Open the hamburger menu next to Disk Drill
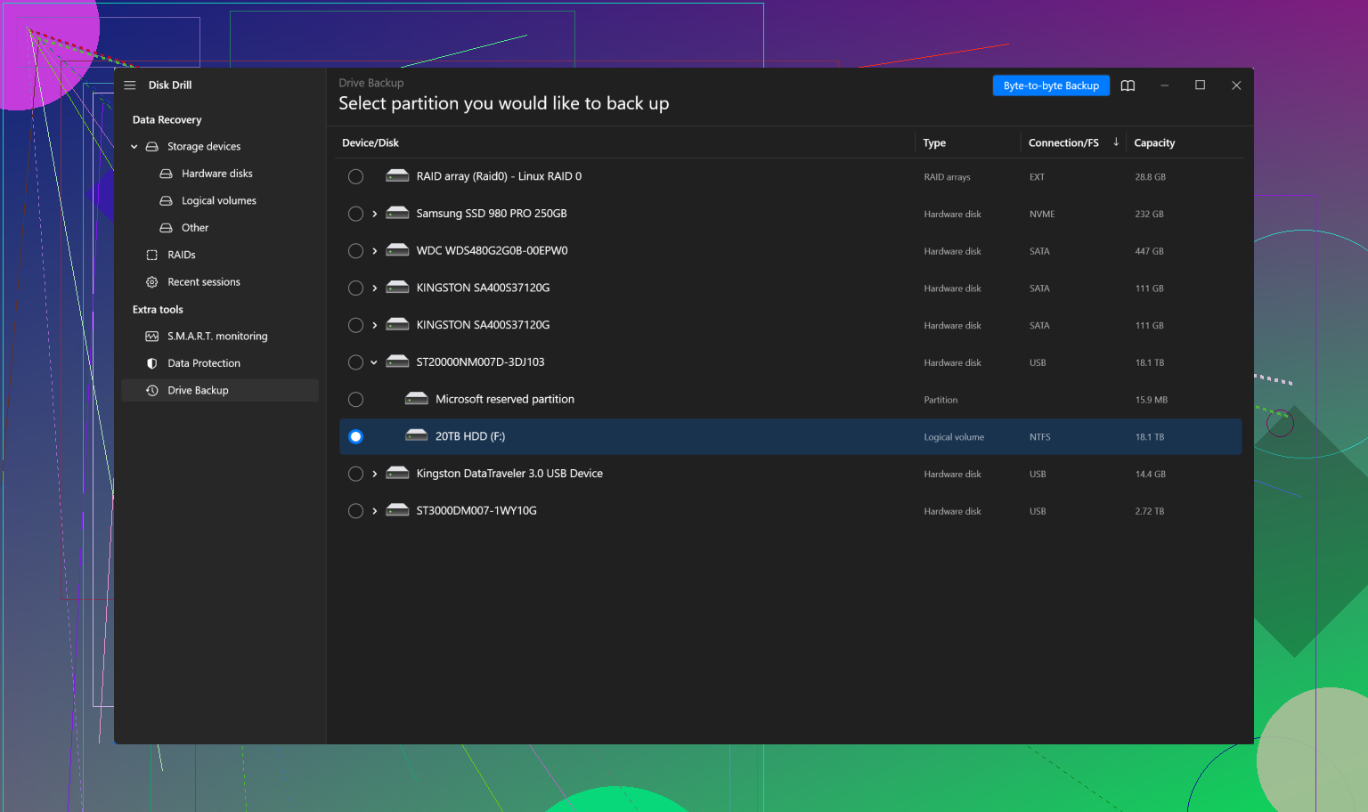Viewport: 1368px width, 812px height. (130, 85)
